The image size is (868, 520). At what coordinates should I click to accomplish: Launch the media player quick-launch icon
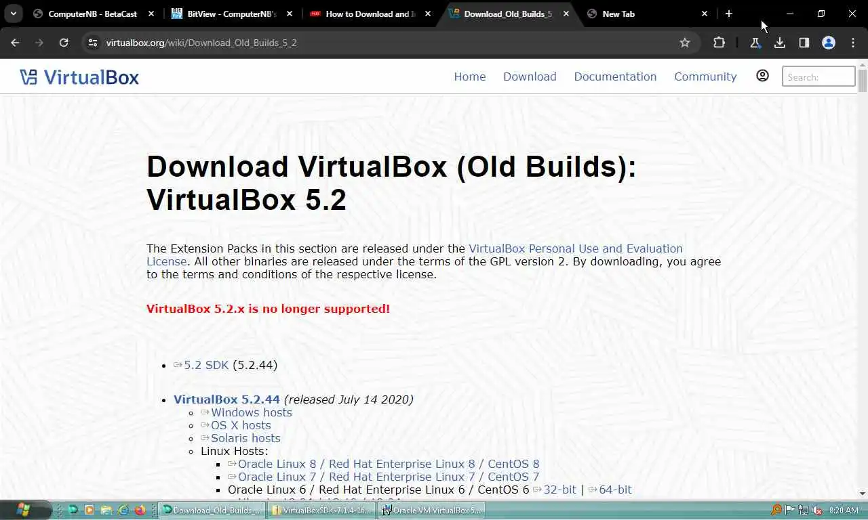90,510
